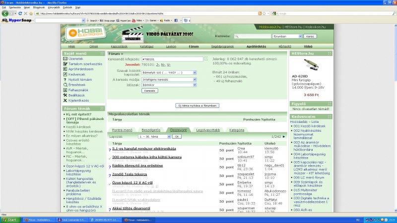The height and width of the screenshot is (223, 397).
Task: Switch to the Kategória tab
Action: 237,130
